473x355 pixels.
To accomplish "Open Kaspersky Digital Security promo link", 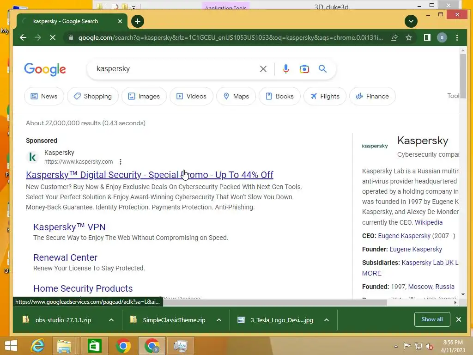I will (x=150, y=175).
